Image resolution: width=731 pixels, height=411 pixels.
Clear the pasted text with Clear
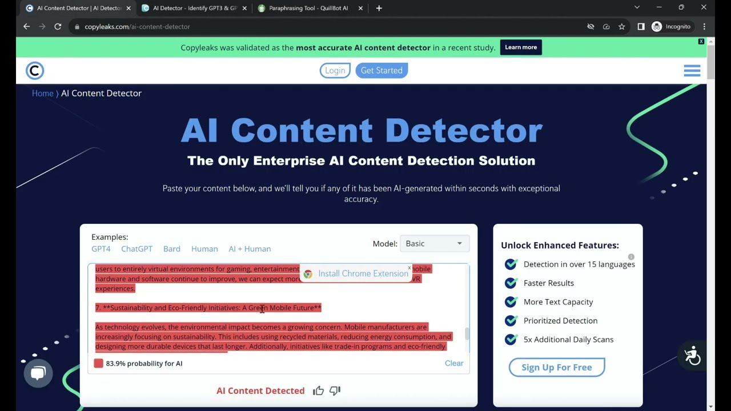click(x=454, y=363)
